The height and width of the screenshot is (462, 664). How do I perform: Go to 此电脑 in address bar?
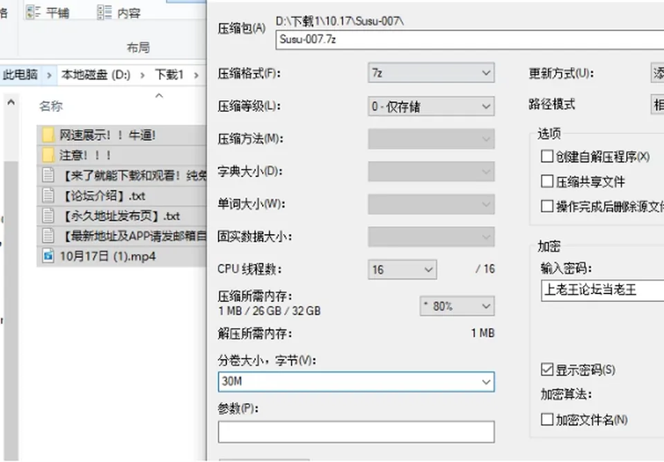point(20,75)
